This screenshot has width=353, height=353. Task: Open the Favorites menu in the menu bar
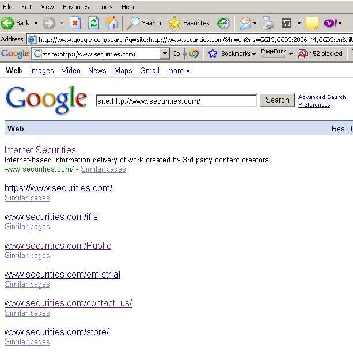[75, 7]
